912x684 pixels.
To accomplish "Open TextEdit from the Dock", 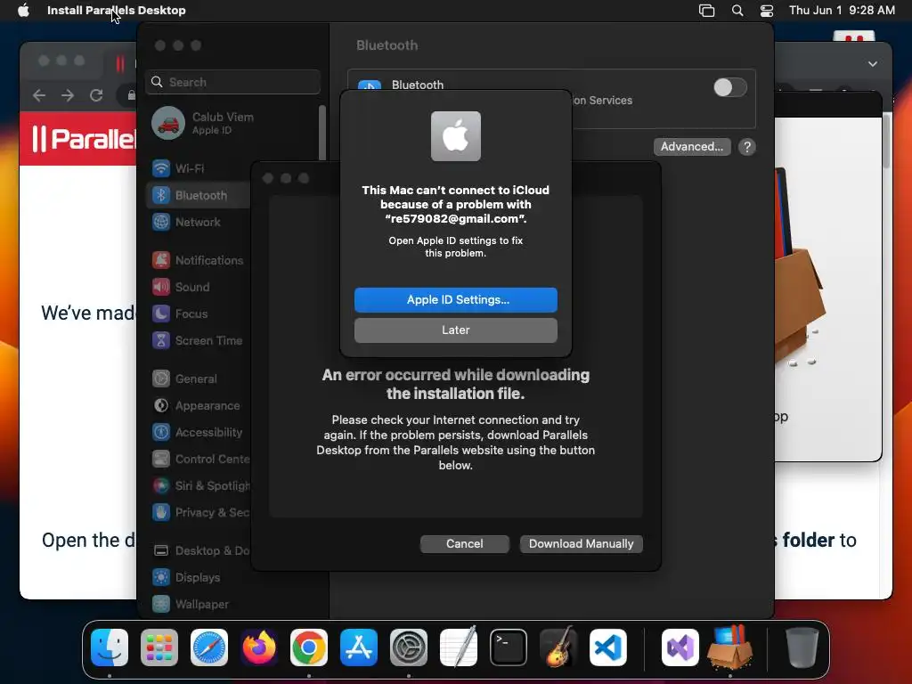I will [x=459, y=647].
